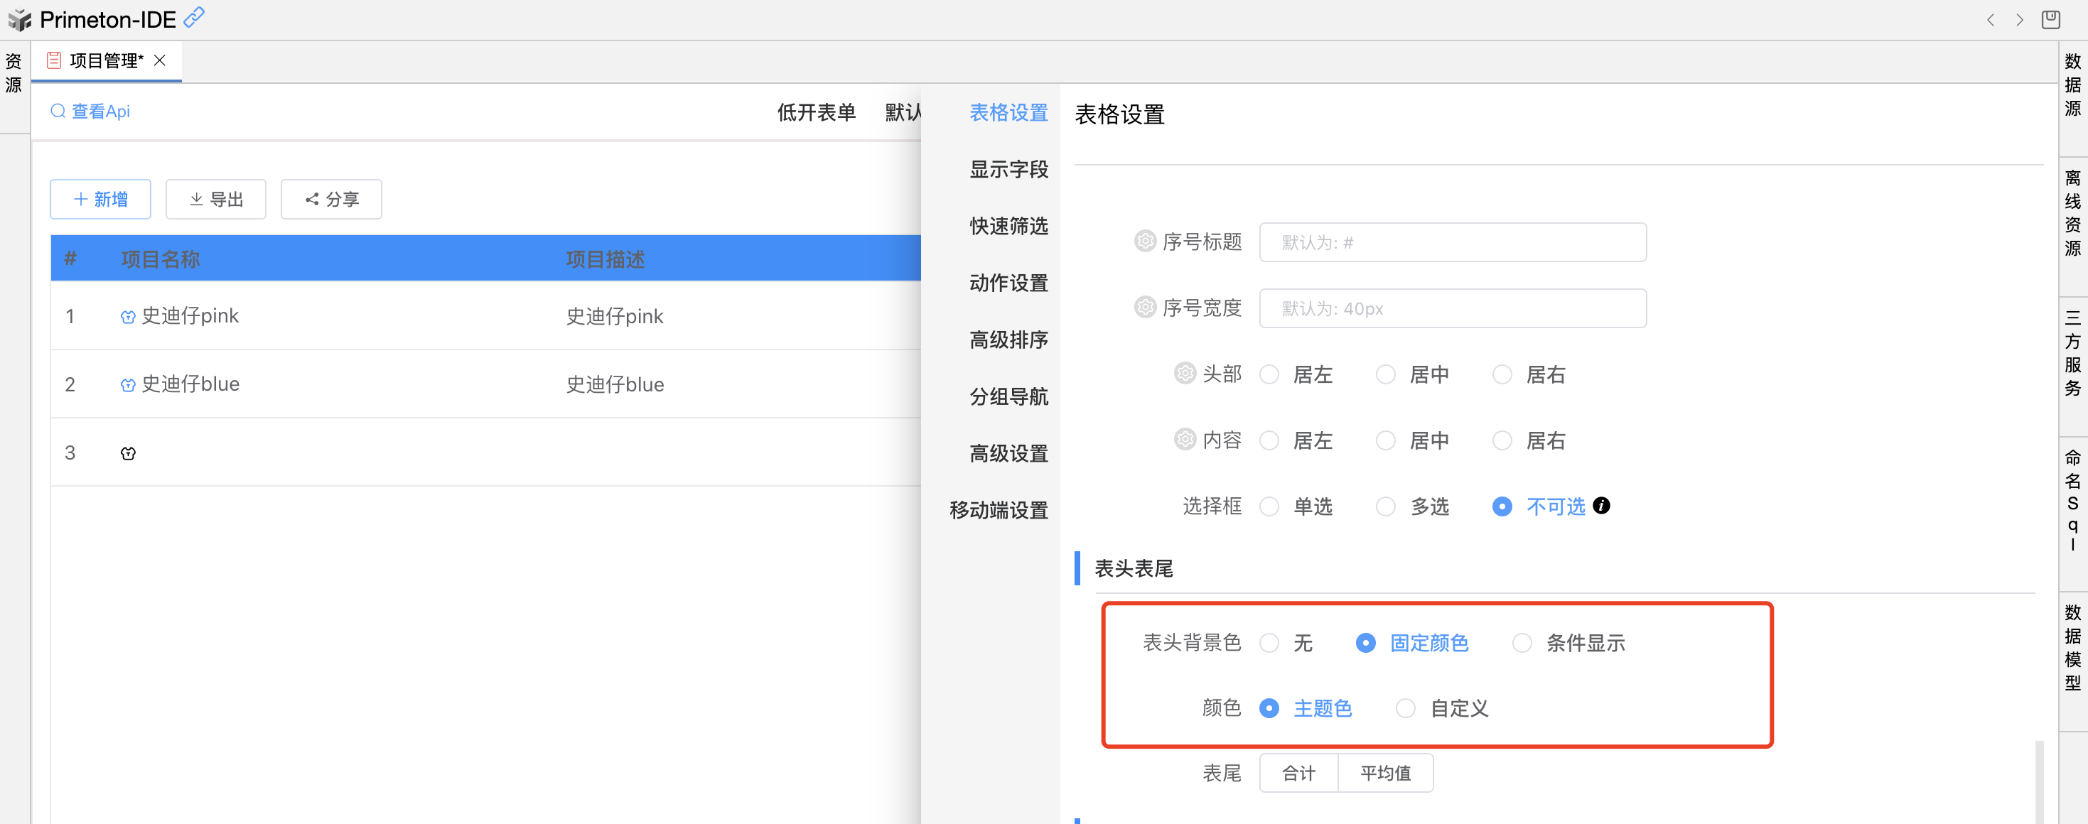
Task: Close the 项目管理 tab
Action: point(160,61)
